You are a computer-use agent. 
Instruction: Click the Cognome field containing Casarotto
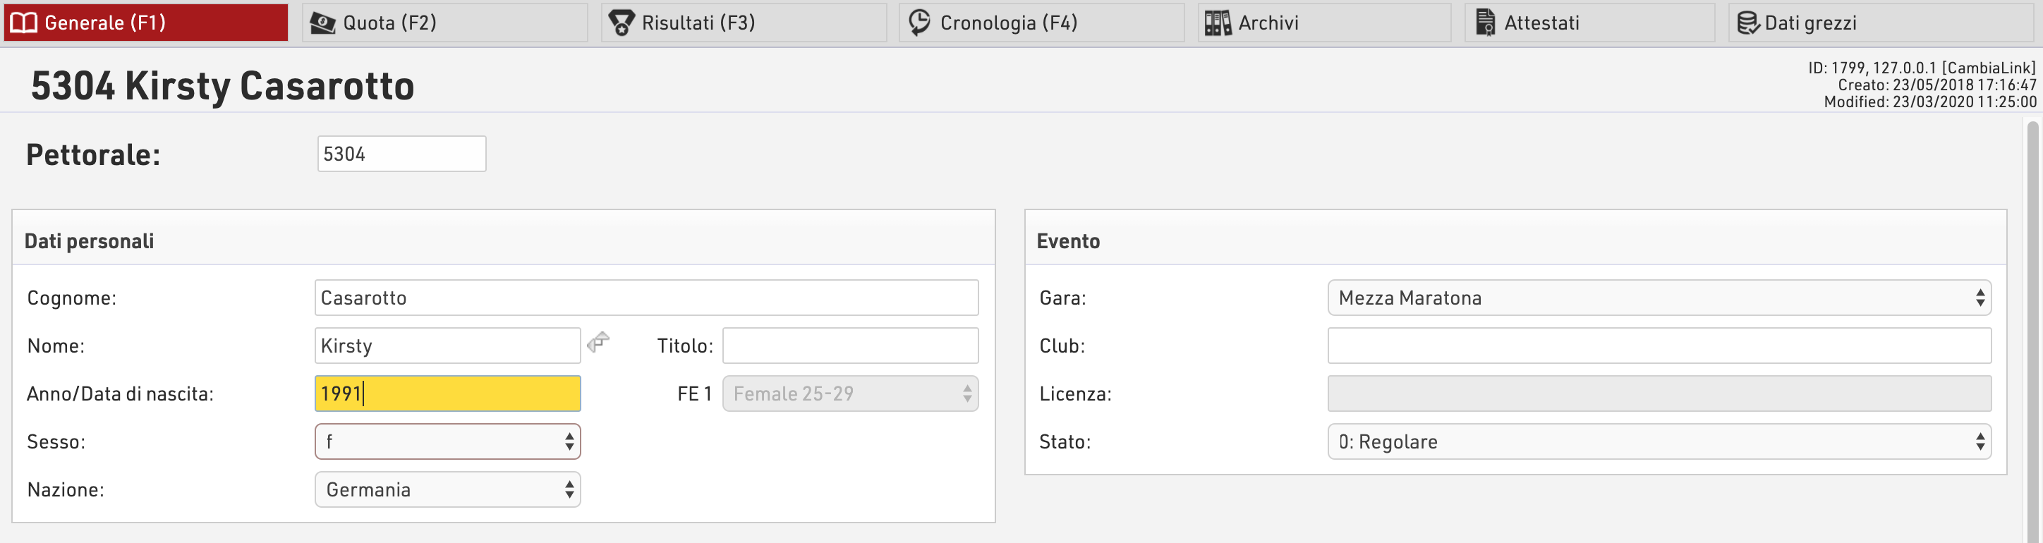[646, 298]
